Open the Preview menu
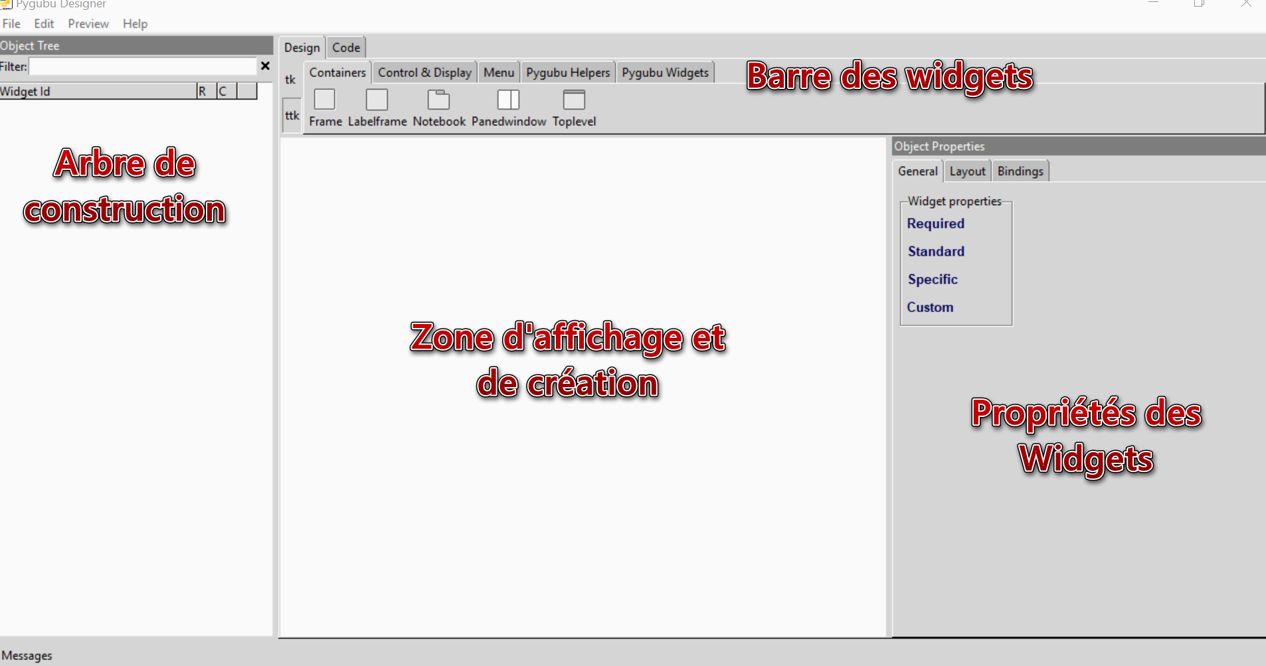1266x666 pixels. [x=88, y=23]
